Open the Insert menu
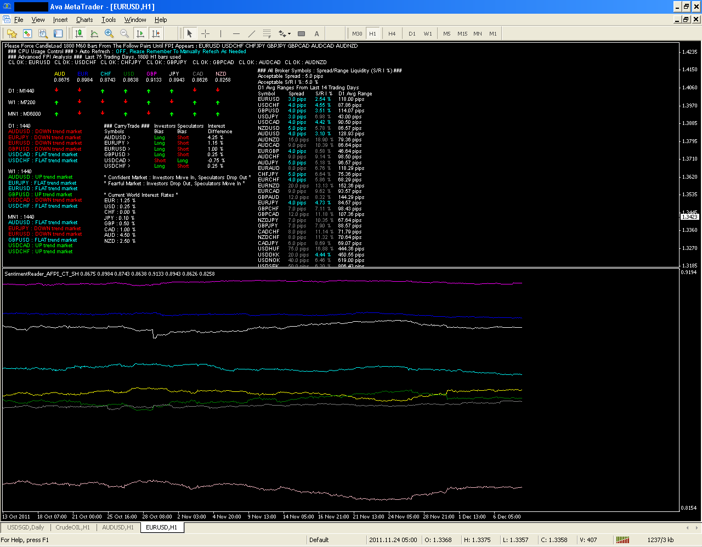The image size is (702, 547). click(x=60, y=20)
